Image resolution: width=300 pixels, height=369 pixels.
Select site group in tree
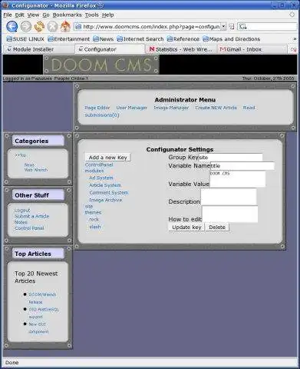click(89, 206)
